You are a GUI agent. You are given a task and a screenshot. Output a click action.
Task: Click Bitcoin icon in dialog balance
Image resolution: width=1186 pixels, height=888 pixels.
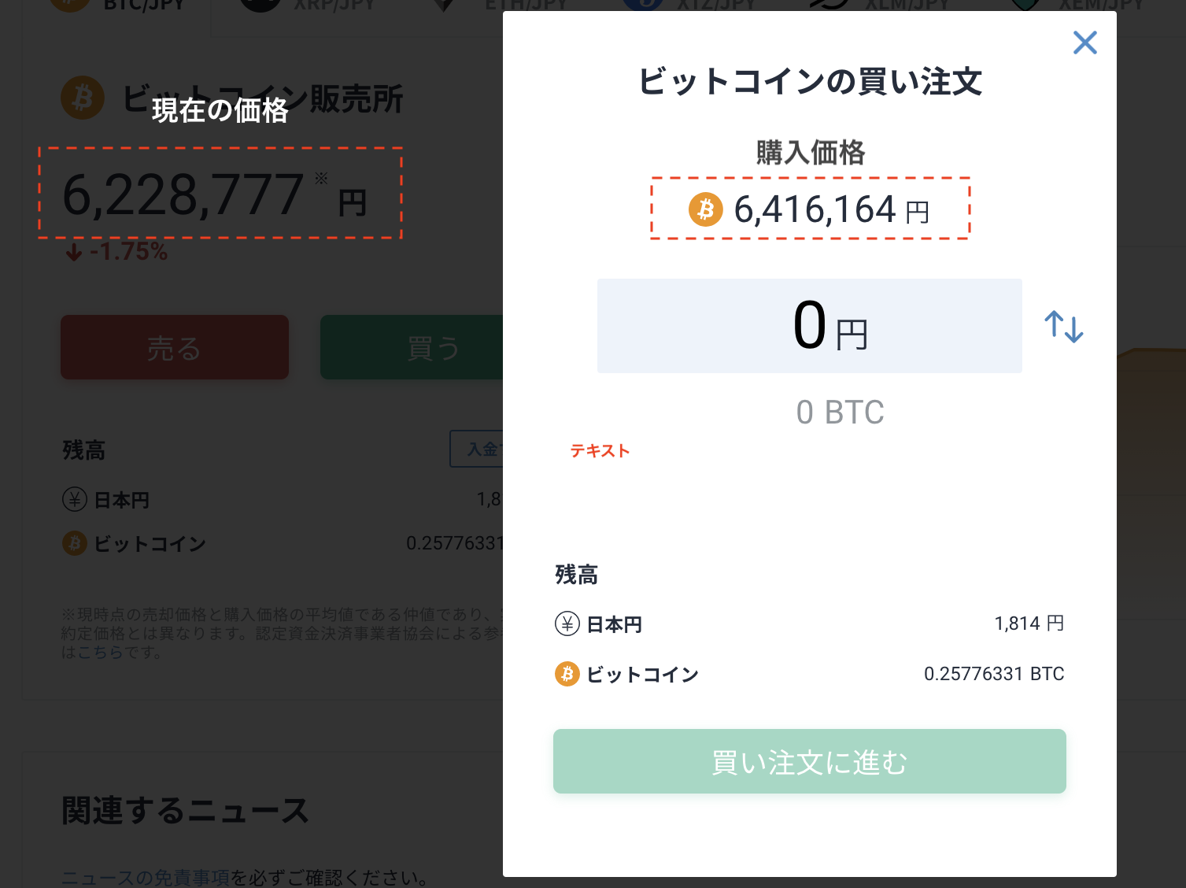coord(567,674)
